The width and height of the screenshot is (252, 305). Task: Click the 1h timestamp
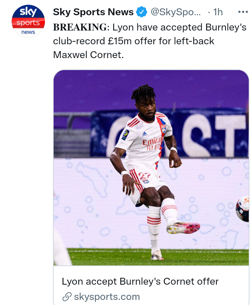tap(218, 12)
